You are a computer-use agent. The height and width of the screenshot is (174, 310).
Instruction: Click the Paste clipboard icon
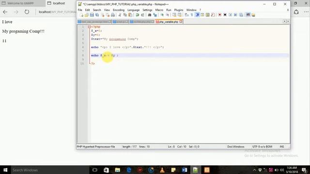[130, 15]
